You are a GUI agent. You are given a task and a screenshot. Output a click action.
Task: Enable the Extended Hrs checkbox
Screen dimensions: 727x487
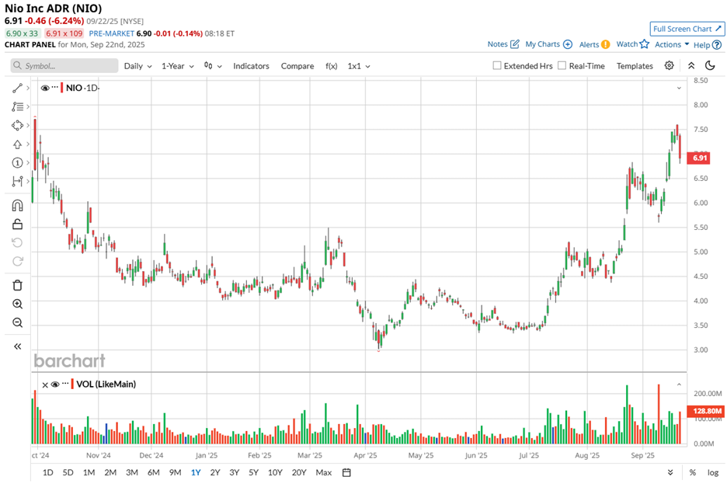[497, 65]
